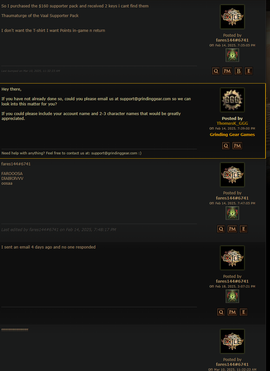Image resolution: width=270 pixels, height=371 pixels.
Task: Click the Quote button on the first post
Action: [x=216, y=71]
